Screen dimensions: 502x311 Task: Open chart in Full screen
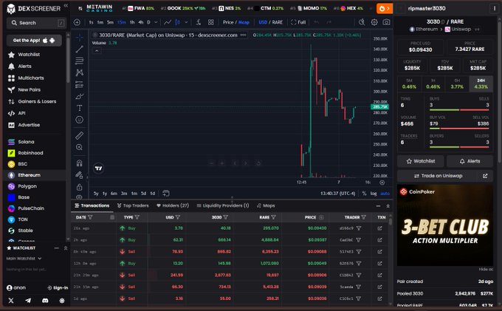coord(298,22)
